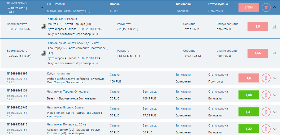Select date от 10.02.2018 | 12:28
This screenshot has width=282, height=135.
[17, 81]
